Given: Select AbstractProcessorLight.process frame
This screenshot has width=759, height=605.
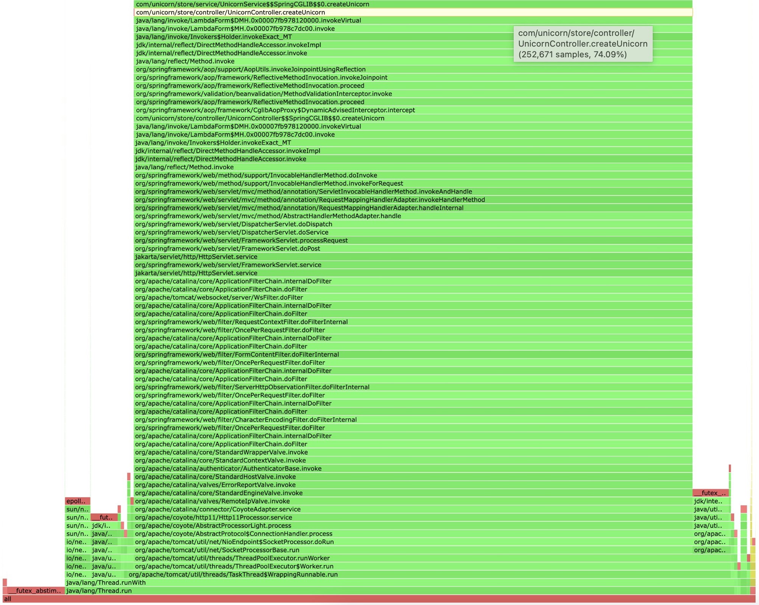Looking at the screenshot, I should click(413, 525).
